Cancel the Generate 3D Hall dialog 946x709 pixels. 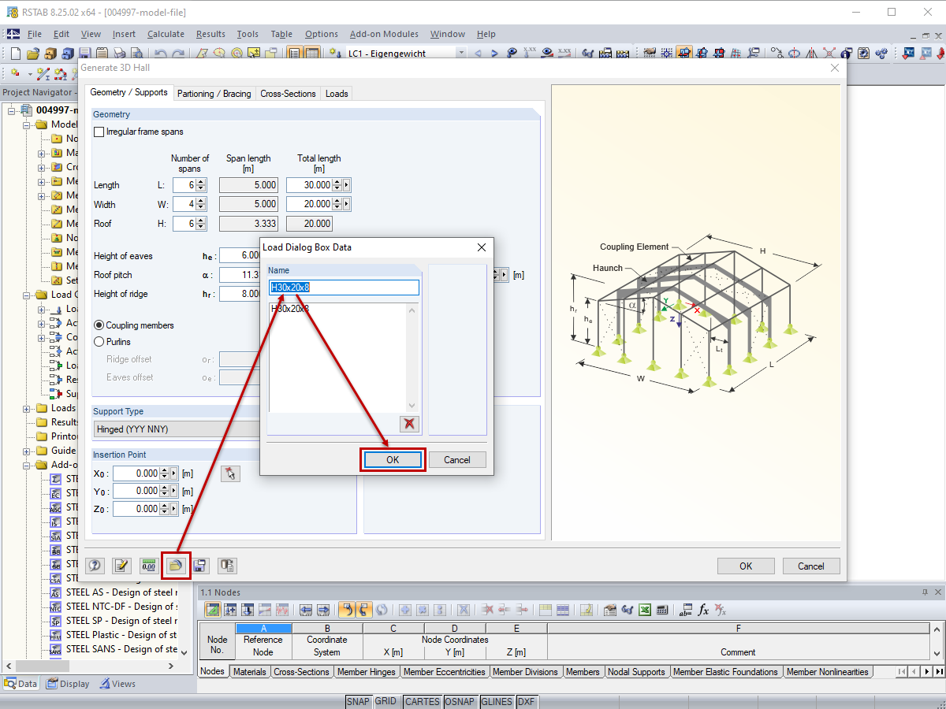810,566
